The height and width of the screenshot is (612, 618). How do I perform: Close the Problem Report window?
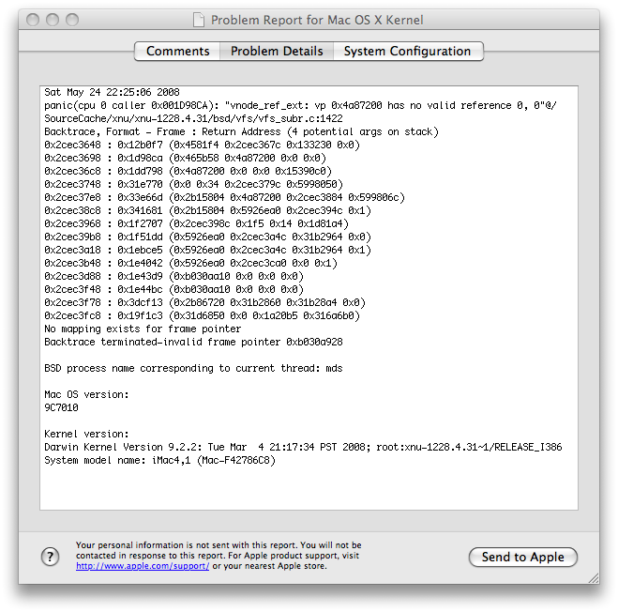tap(33, 20)
